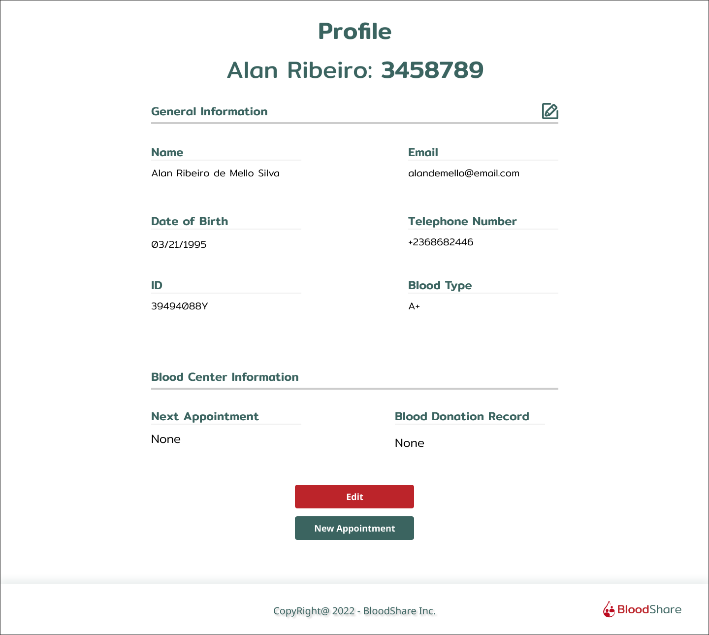Screen dimensions: 709x635
Task: Click the Blood Donation Record label
Action: (462, 416)
